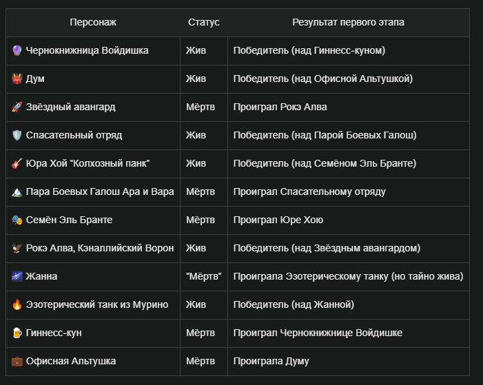Click the guitar emoji beside Юра Хой

17,163
